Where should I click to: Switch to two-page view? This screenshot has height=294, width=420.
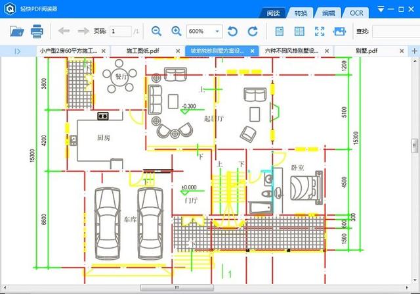(x=299, y=32)
